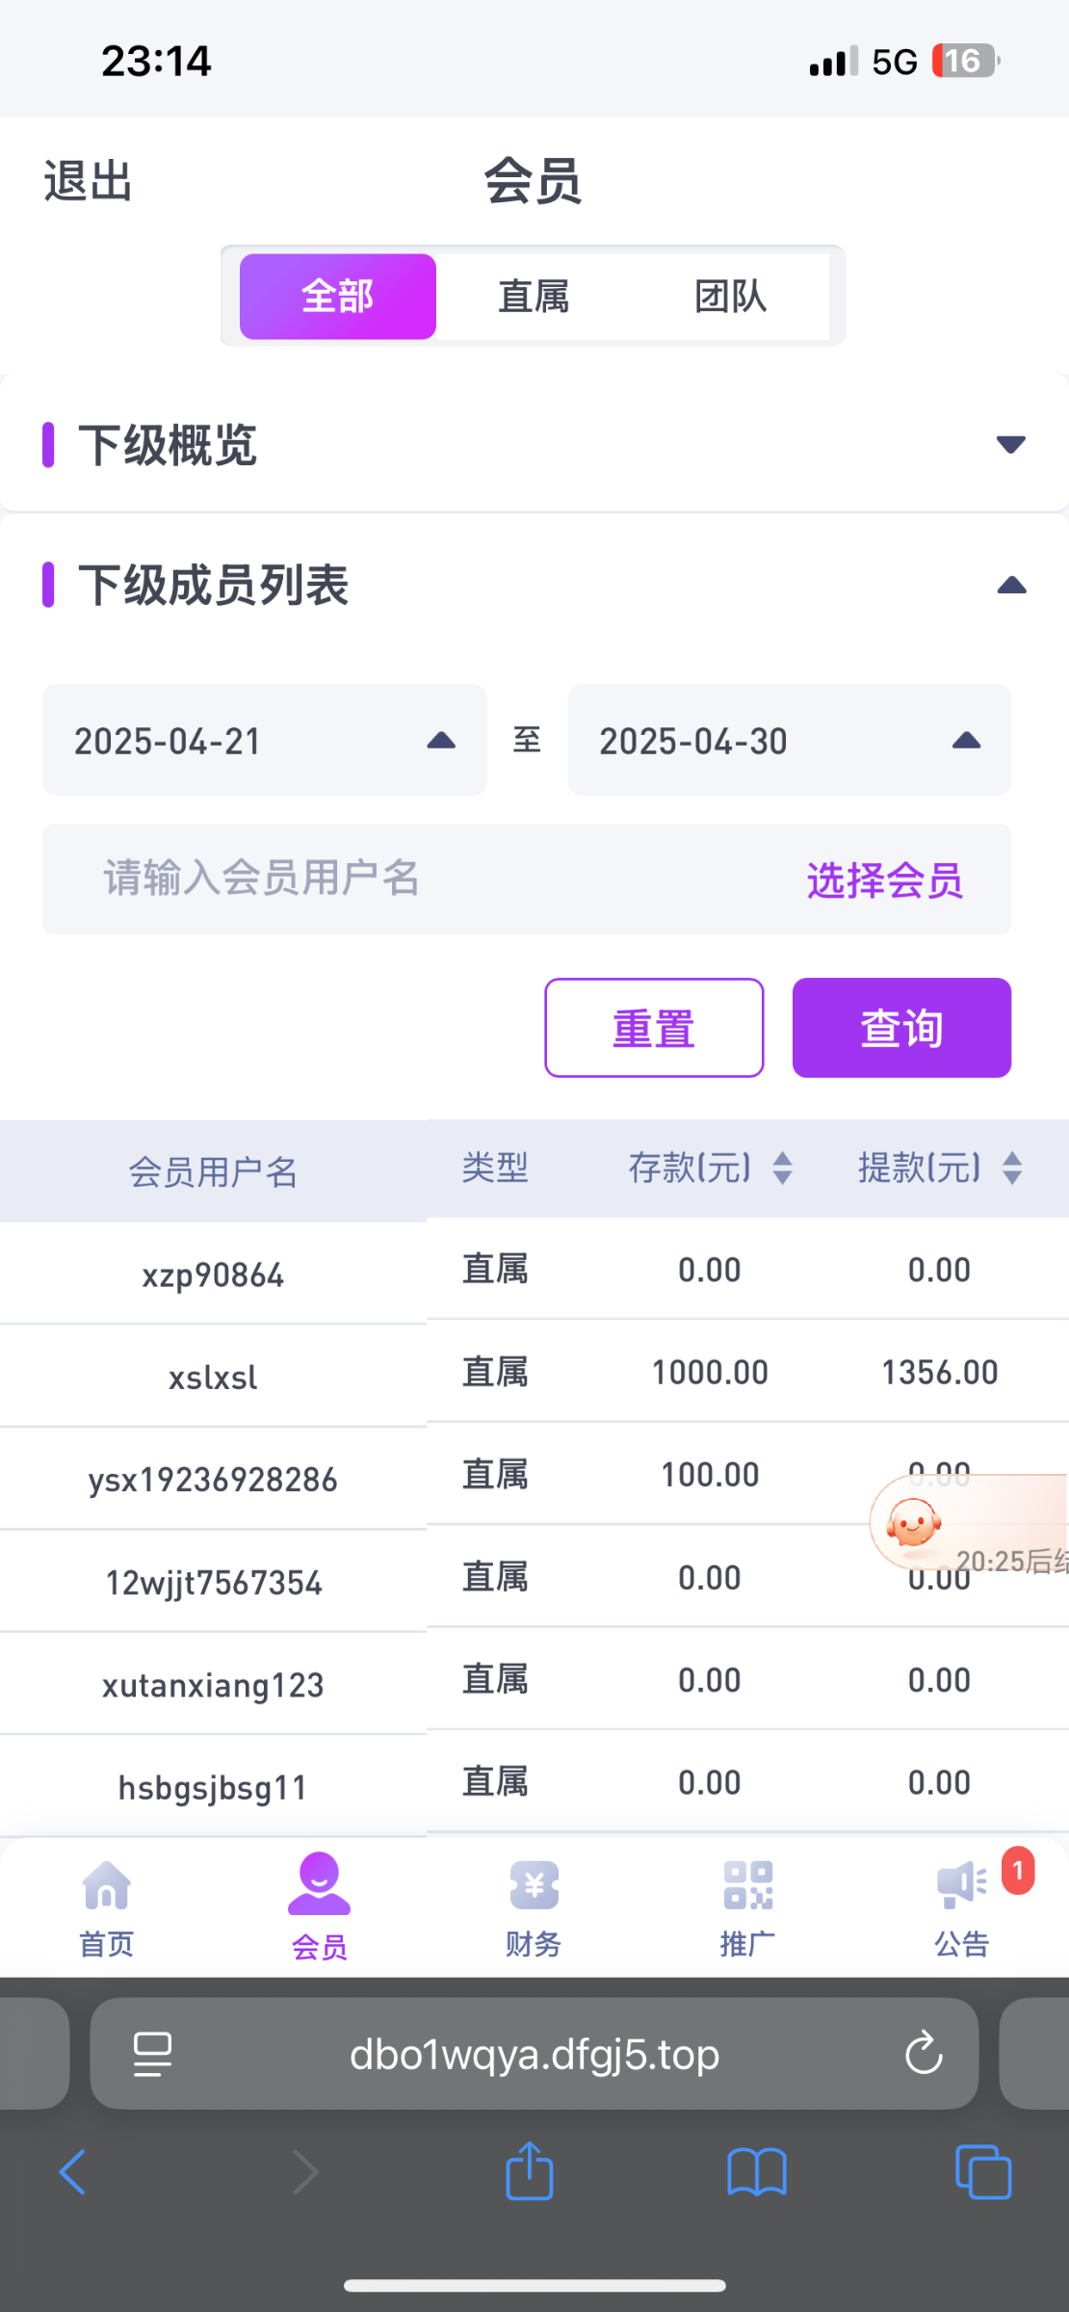
Task: Open the 首页 home icon
Action: (106, 1886)
